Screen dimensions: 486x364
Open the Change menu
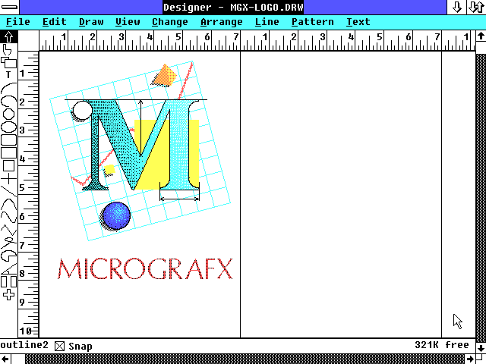pos(170,22)
